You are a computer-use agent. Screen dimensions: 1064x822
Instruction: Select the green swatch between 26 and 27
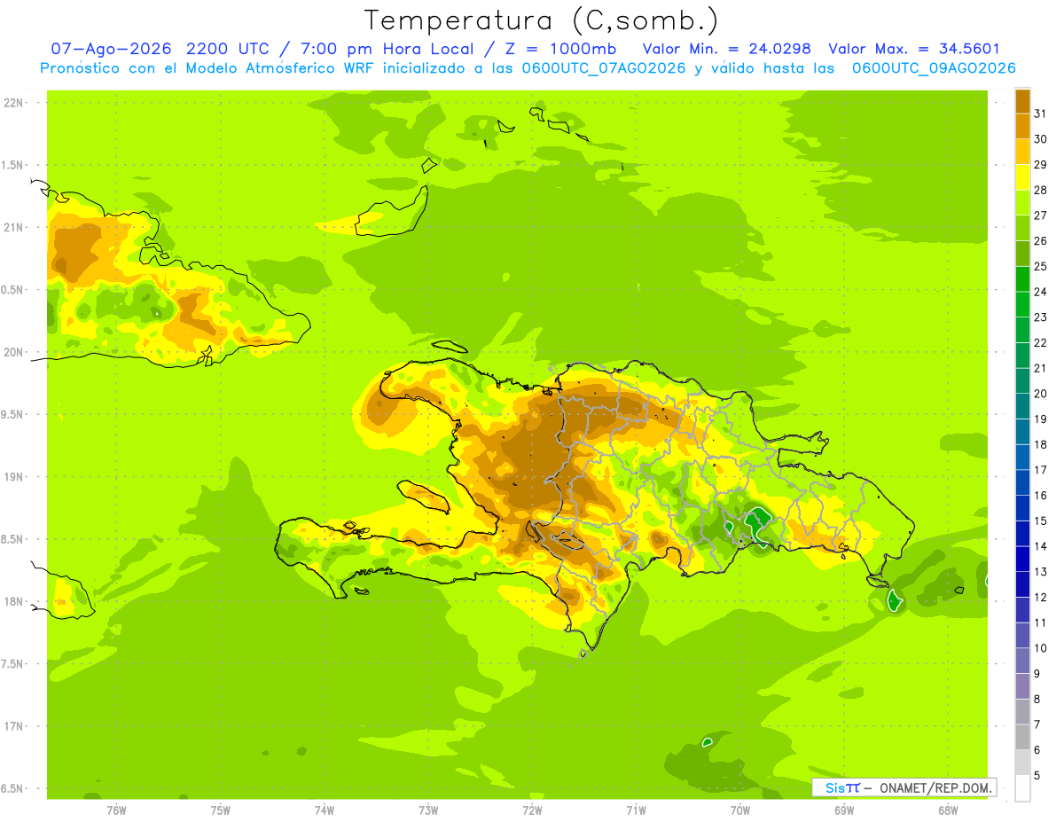[x=1022, y=228]
